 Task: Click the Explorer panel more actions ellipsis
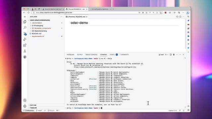[x=61, y=17]
